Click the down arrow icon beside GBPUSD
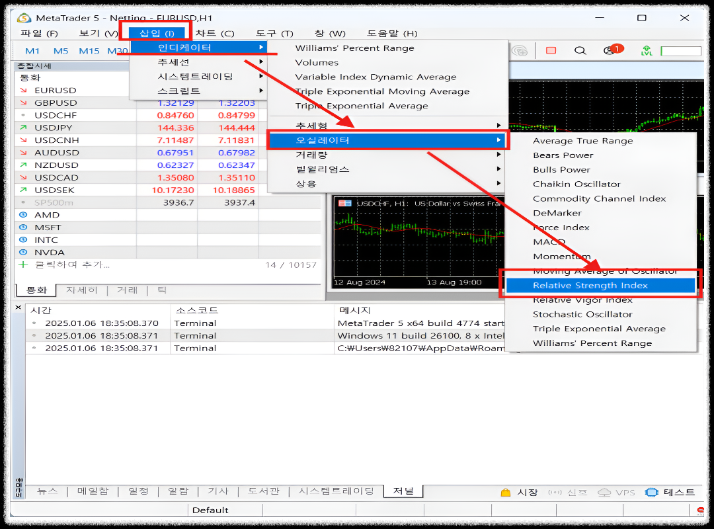The height and width of the screenshot is (529, 714). tap(23, 103)
